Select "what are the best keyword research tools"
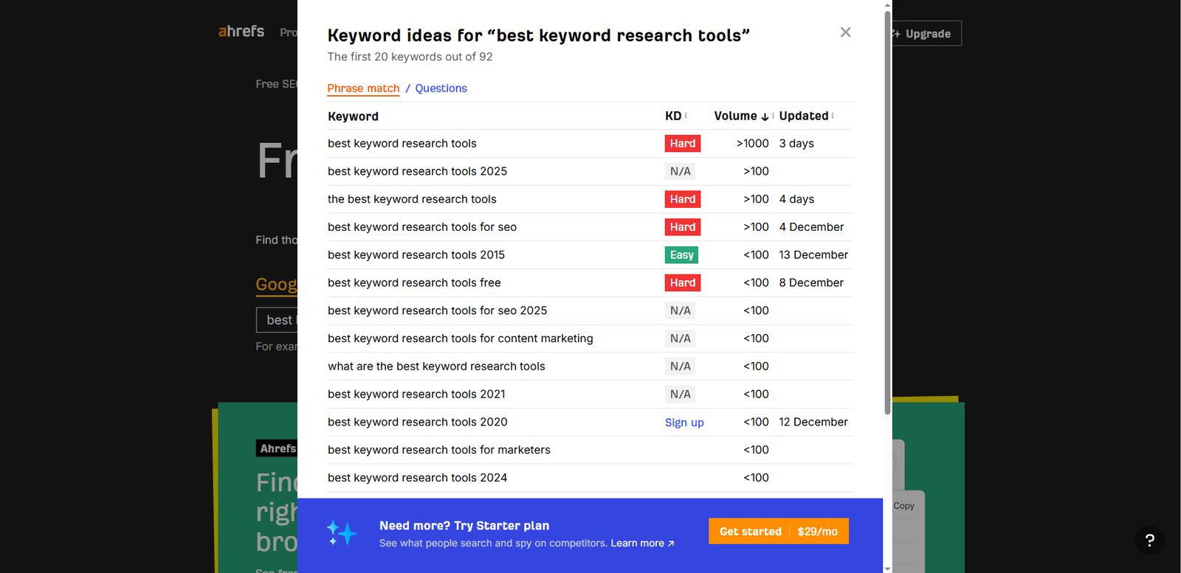Image resolution: width=1181 pixels, height=573 pixels. (436, 367)
